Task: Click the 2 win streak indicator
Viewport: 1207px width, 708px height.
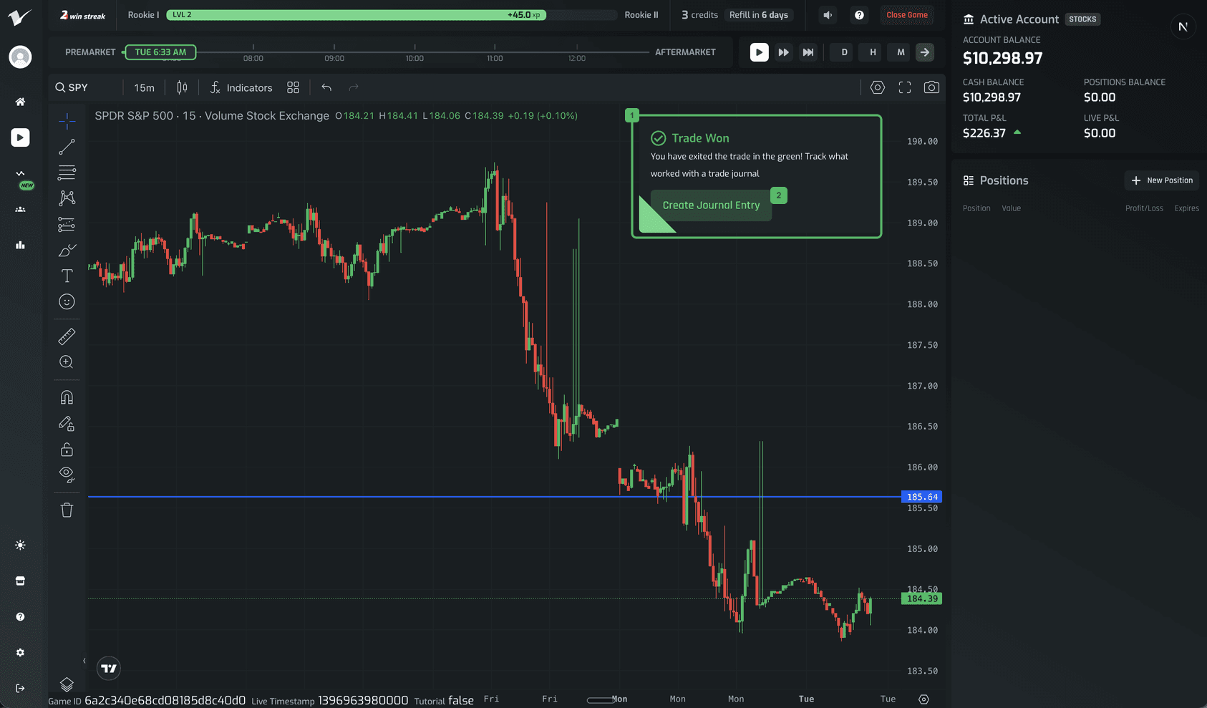Action: click(83, 15)
